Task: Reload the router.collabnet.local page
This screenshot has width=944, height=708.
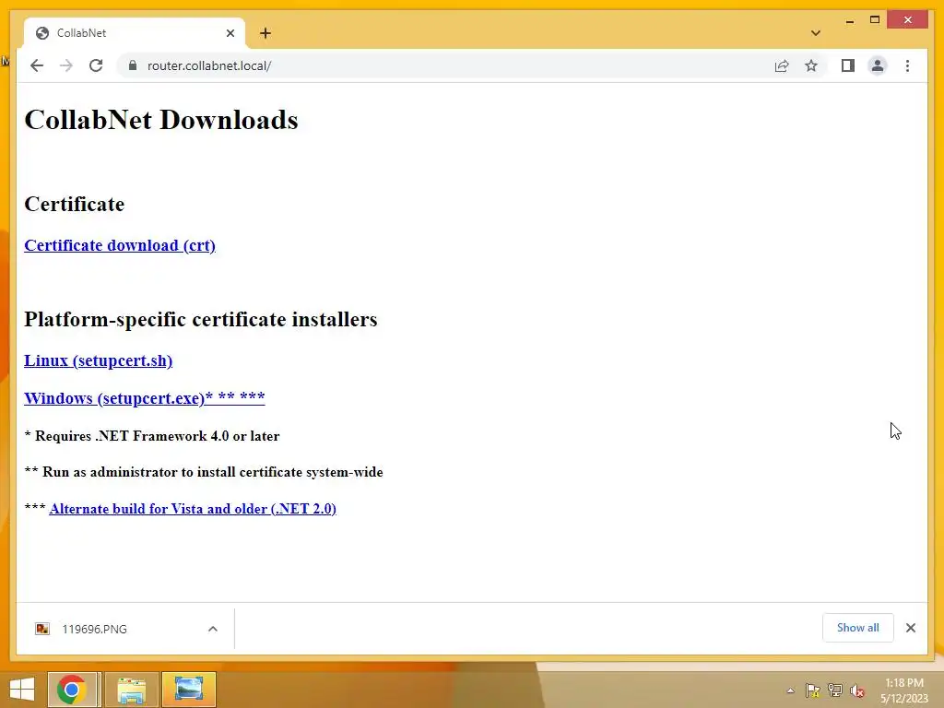Action: point(96,65)
